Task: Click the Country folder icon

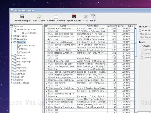Action: point(15,55)
